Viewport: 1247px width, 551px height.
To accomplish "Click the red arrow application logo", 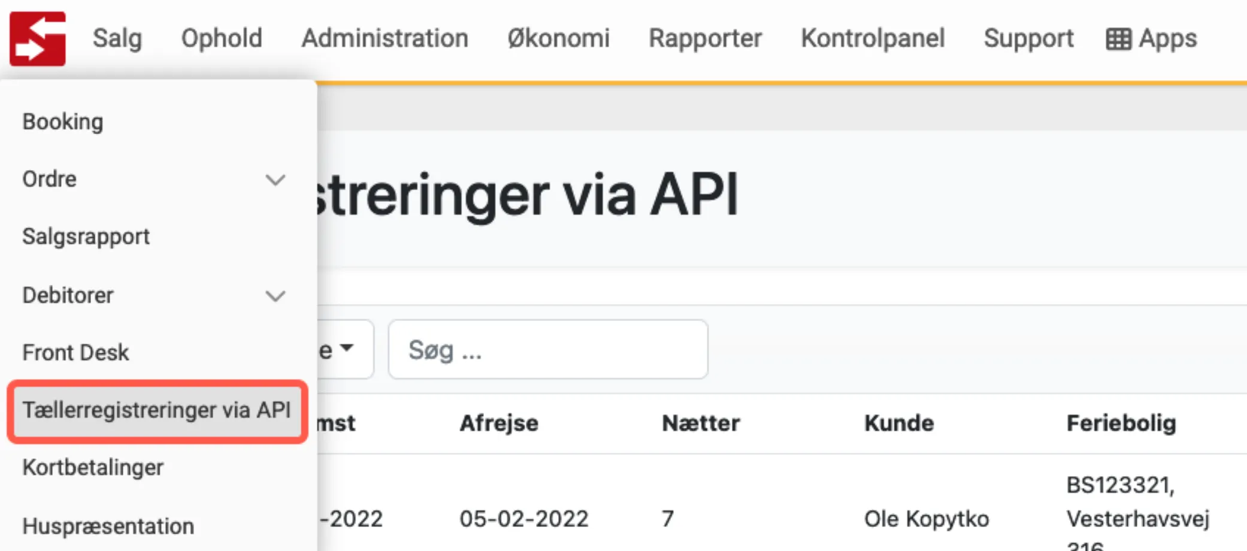I will pos(37,37).
